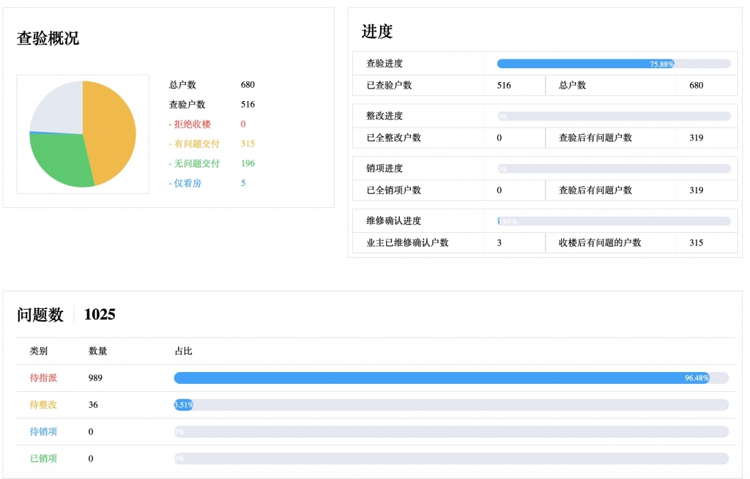
Task: Click the 整改进度 row label
Action: tap(385, 116)
